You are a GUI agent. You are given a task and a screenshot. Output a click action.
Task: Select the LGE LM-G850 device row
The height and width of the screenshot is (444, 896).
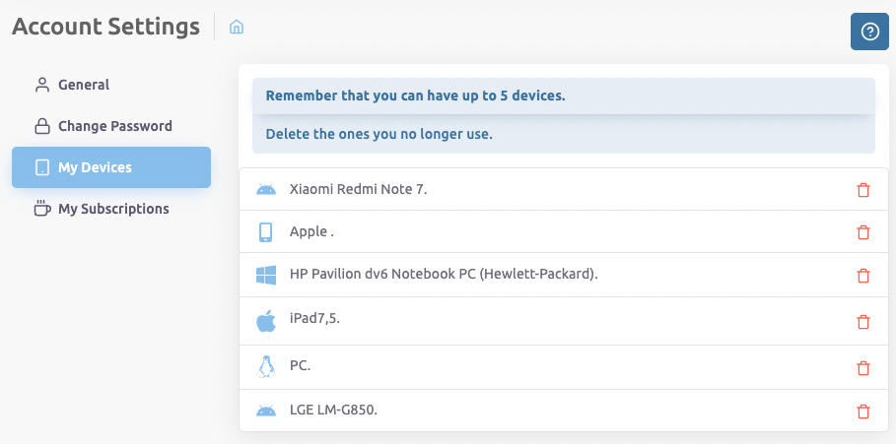tap(335, 411)
